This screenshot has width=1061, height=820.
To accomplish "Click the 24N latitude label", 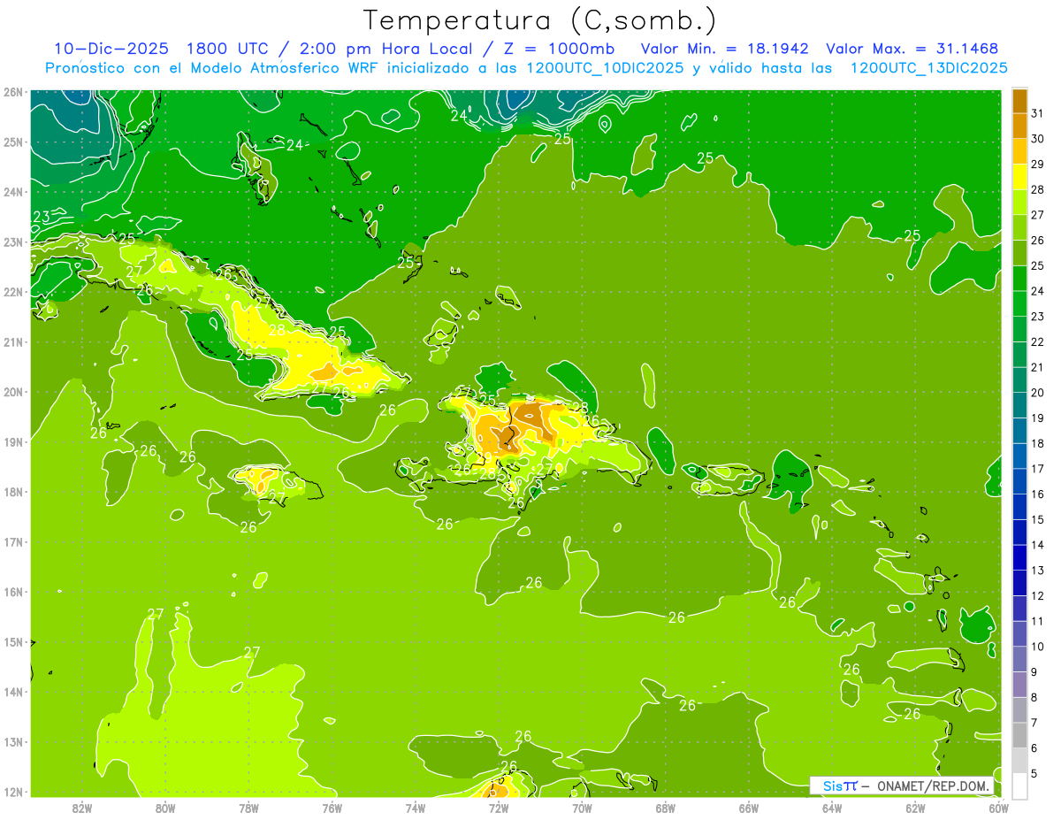I will 12,192.
